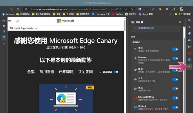Open the Discover sparkle icon in the Edge sidebar
Screen dimensions: 193x113
pos(189,27)
